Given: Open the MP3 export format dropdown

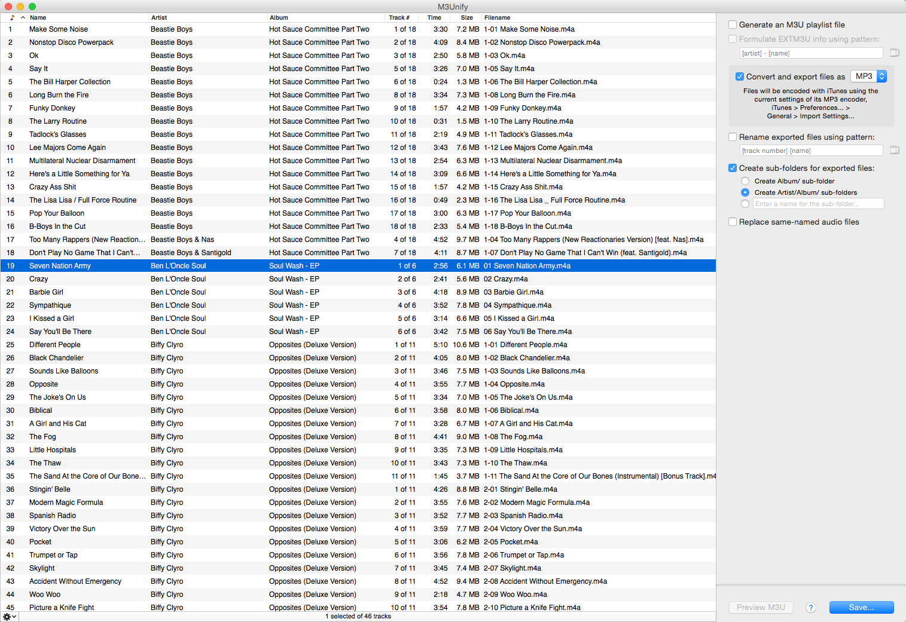Looking at the screenshot, I should tap(869, 76).
